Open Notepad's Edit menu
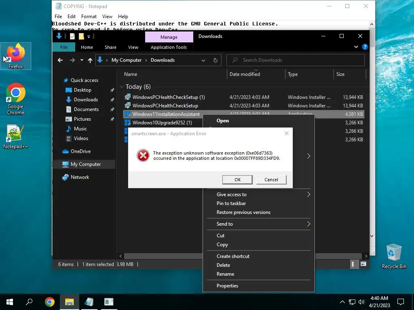Screen dimensions: 414x310 click(71, 16)
